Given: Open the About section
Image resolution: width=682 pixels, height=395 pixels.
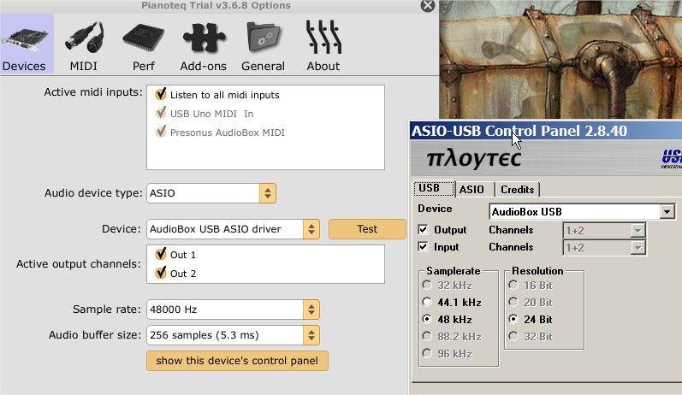Looking at the screenshot, I should pos(323,46).
